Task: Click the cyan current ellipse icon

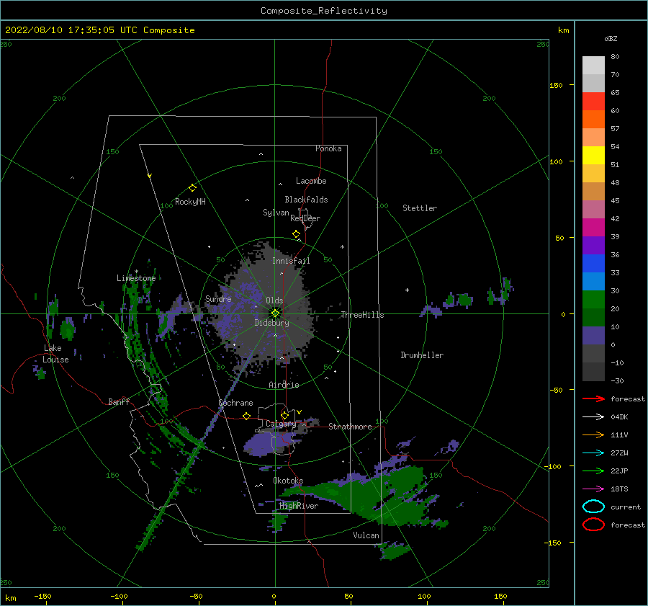Action: 593,507
